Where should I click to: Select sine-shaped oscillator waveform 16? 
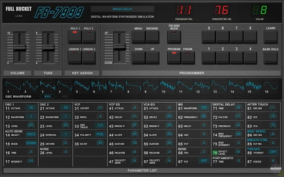pos(271,85)
